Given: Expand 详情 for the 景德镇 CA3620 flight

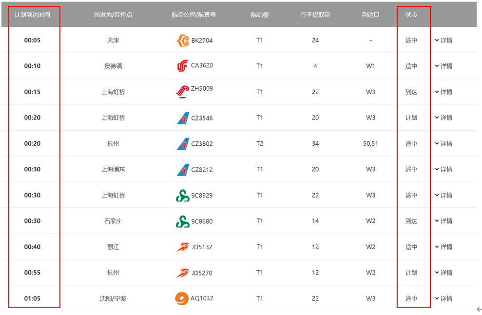Looking at the screenshot, I should point(443,66).
